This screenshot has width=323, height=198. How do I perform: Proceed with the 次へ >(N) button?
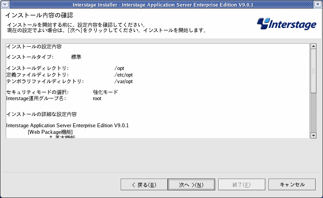tap(191, 184)
